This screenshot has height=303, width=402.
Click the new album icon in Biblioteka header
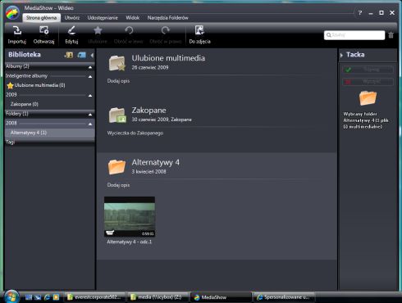(x=69, y=55)
